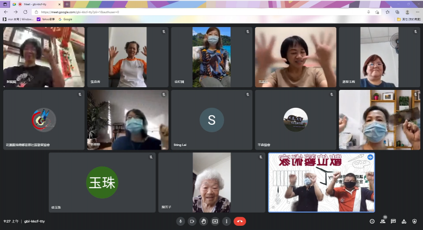The height and width of the screenshot is (230, 423).
Task: Open browser settings and more menu
Action: pyautogui.click(x=417, y=12)
